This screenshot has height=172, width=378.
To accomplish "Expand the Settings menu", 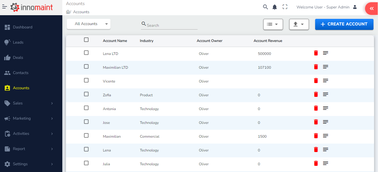I will [31, 164].
